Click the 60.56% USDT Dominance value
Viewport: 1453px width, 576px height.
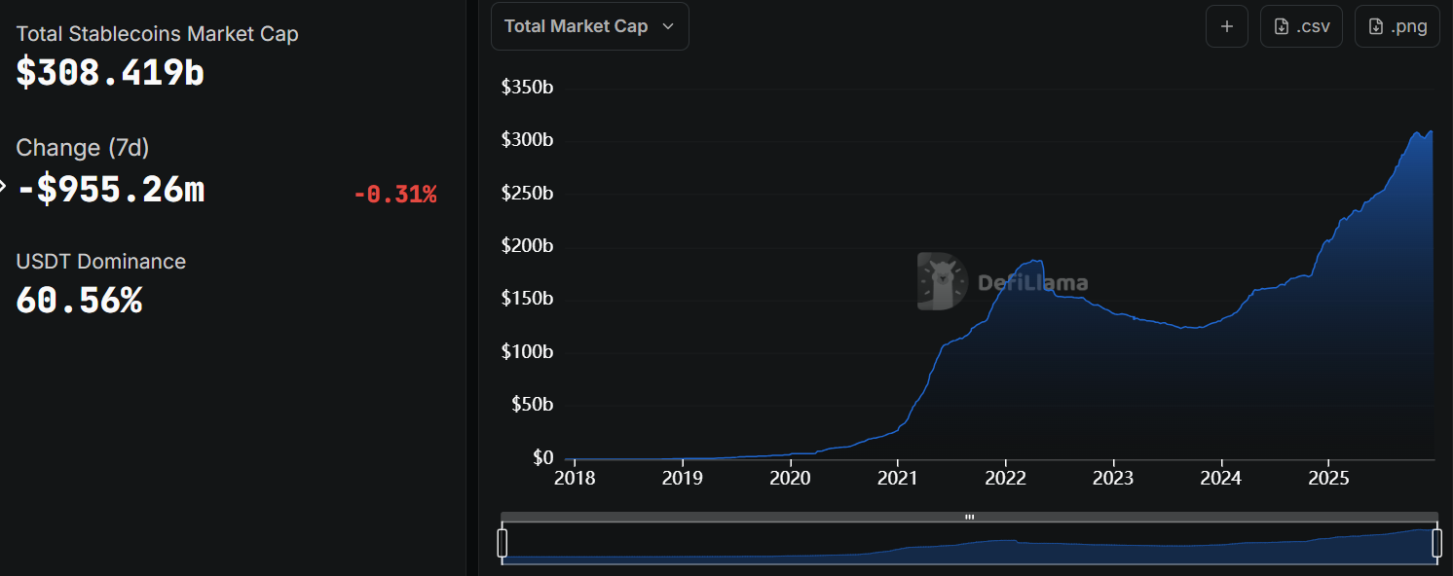point(79,301)
